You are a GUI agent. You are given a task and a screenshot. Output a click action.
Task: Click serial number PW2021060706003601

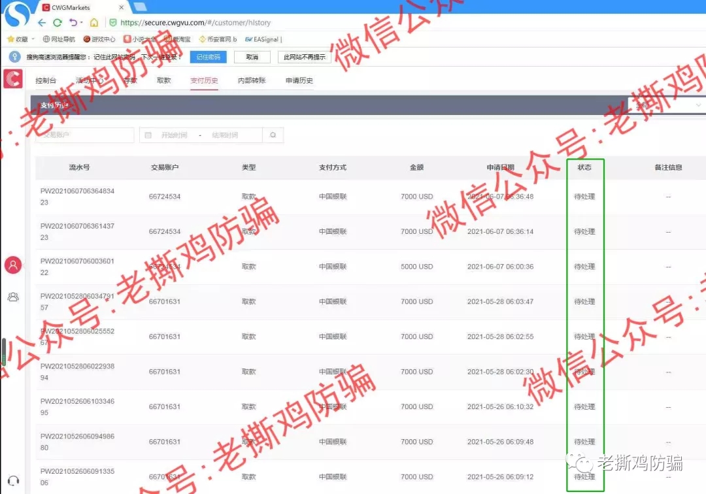77,267
